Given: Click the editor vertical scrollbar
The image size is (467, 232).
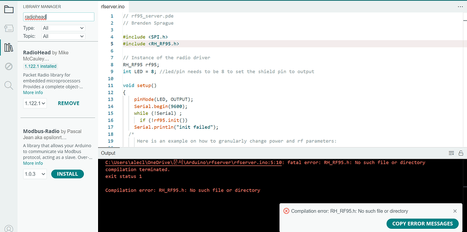Looking at the screenshot, I should 465,80.
